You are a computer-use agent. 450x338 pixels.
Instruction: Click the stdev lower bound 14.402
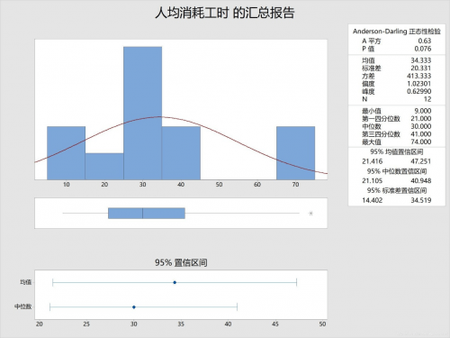pyautogui.click(x=373, y=200)
